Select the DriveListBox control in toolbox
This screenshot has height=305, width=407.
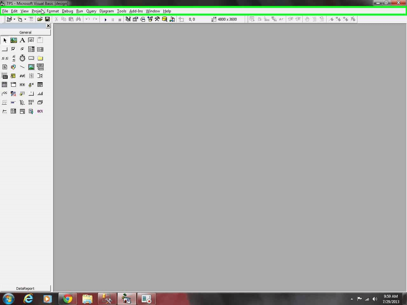[31, 58]
